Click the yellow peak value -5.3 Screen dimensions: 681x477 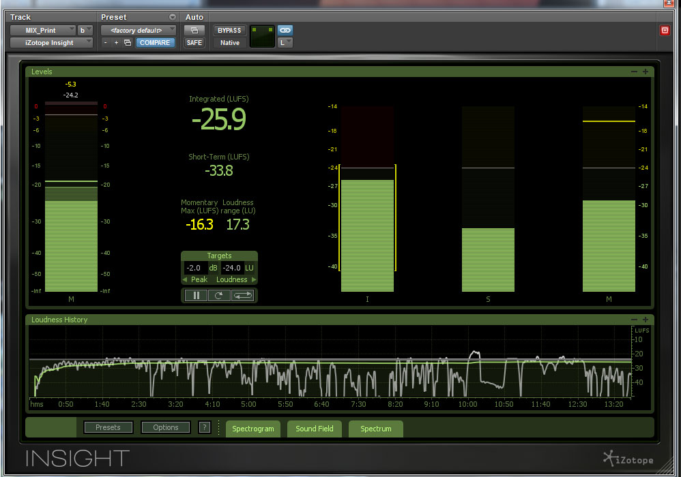click(71, 84)
